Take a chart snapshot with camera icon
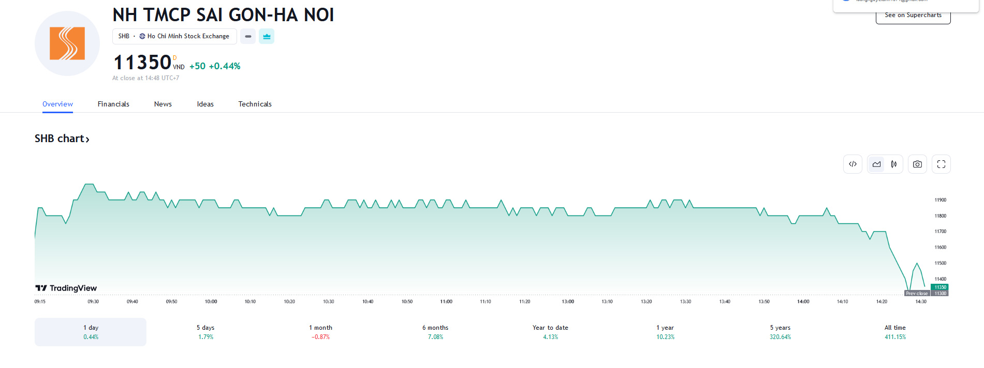Viewport: 984px width, 368px height. point(917,164)
